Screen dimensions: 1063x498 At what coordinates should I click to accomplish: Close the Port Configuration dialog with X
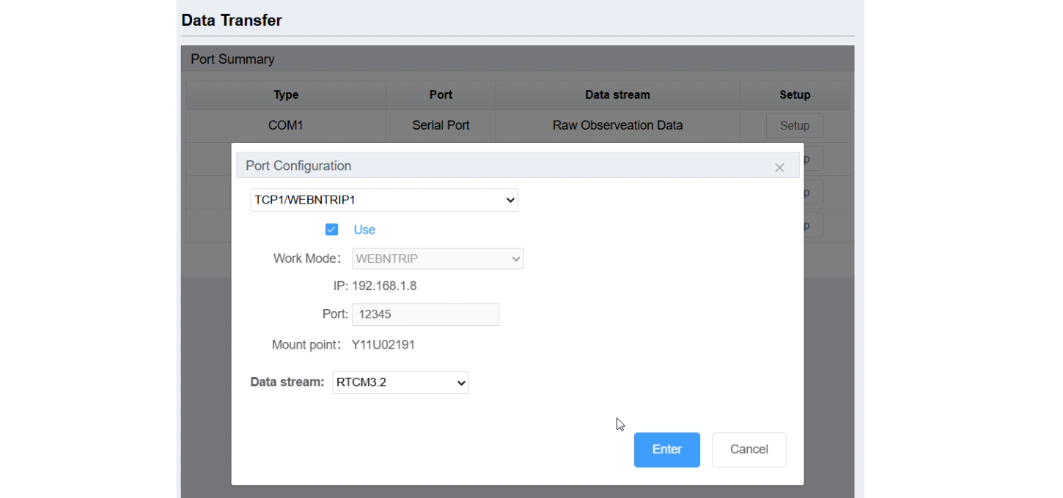coord(779,168)
